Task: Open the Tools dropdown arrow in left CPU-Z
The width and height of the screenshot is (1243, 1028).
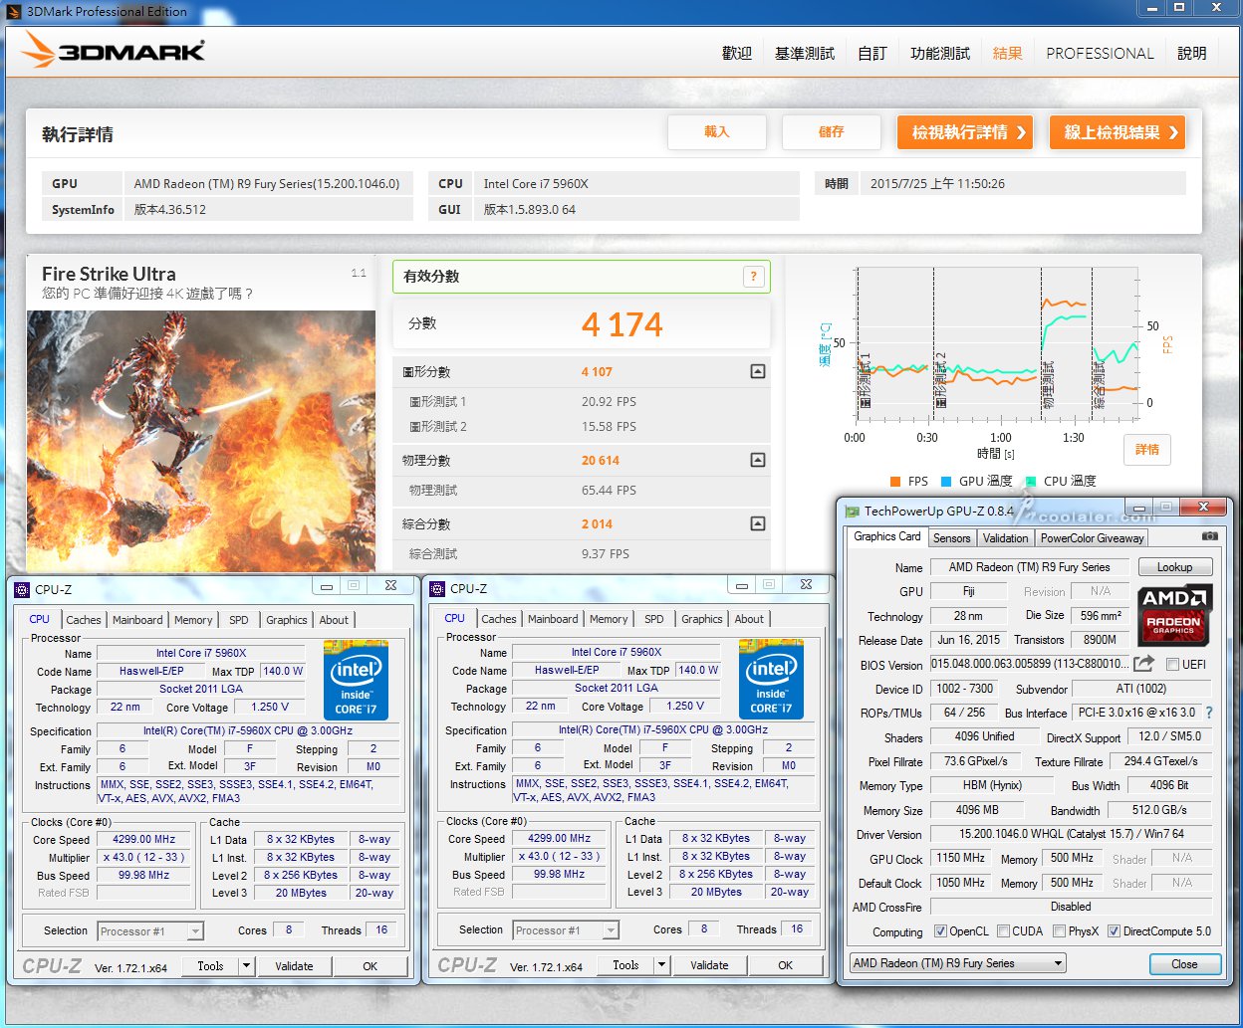Action: (x=247, y=965)
